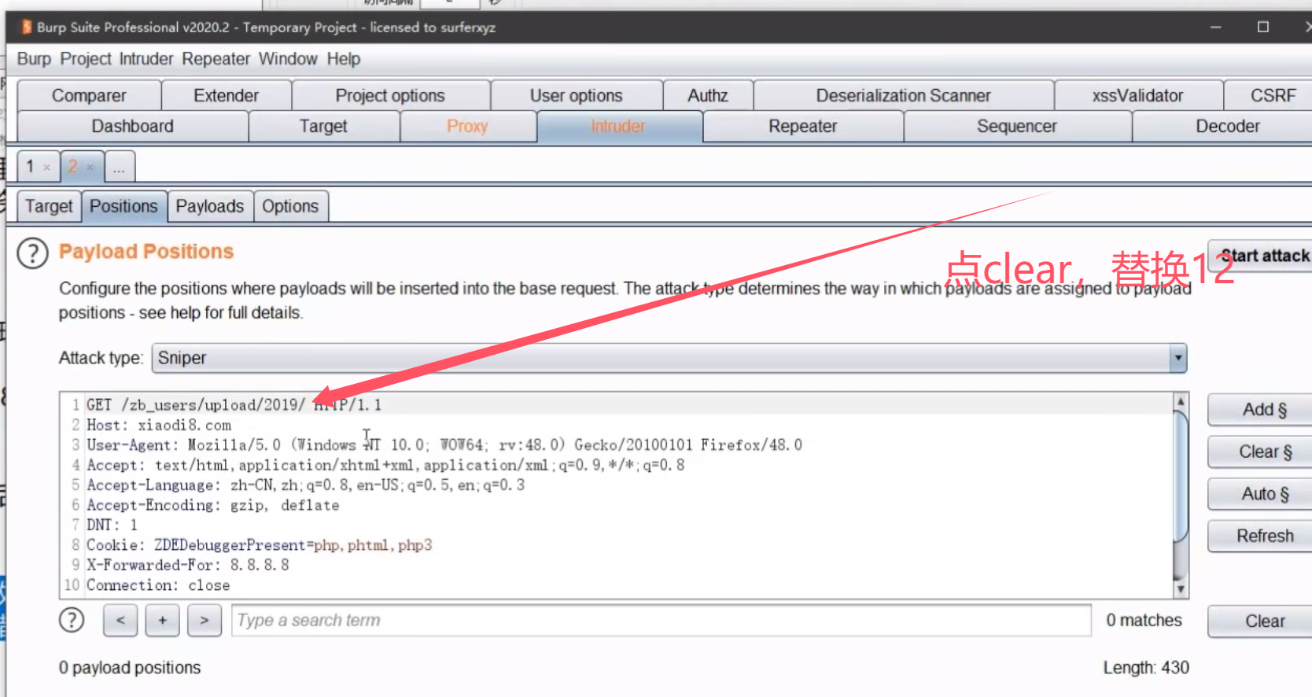Expand Attack type list with arrow
1312x697 pixels.
(1177, 358)
